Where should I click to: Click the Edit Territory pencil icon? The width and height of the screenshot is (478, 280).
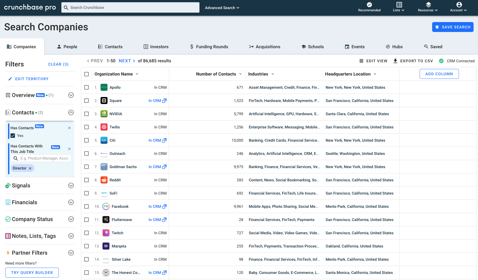pyautogui.click(x=10, y=79)
